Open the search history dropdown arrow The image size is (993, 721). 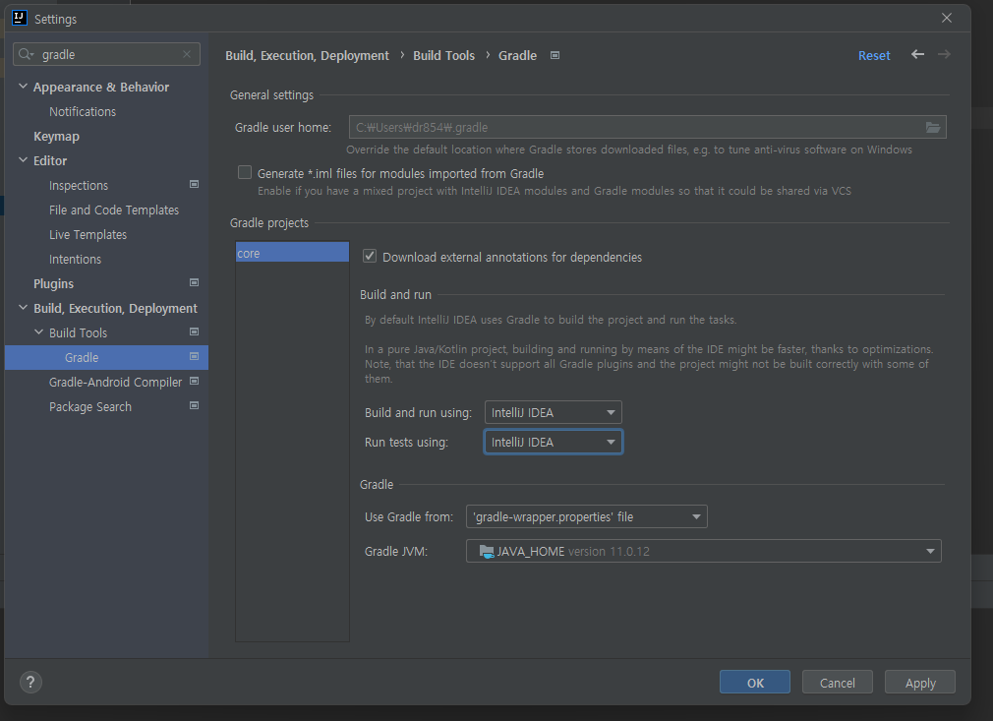pyautogui.click(x=31, y=55)
